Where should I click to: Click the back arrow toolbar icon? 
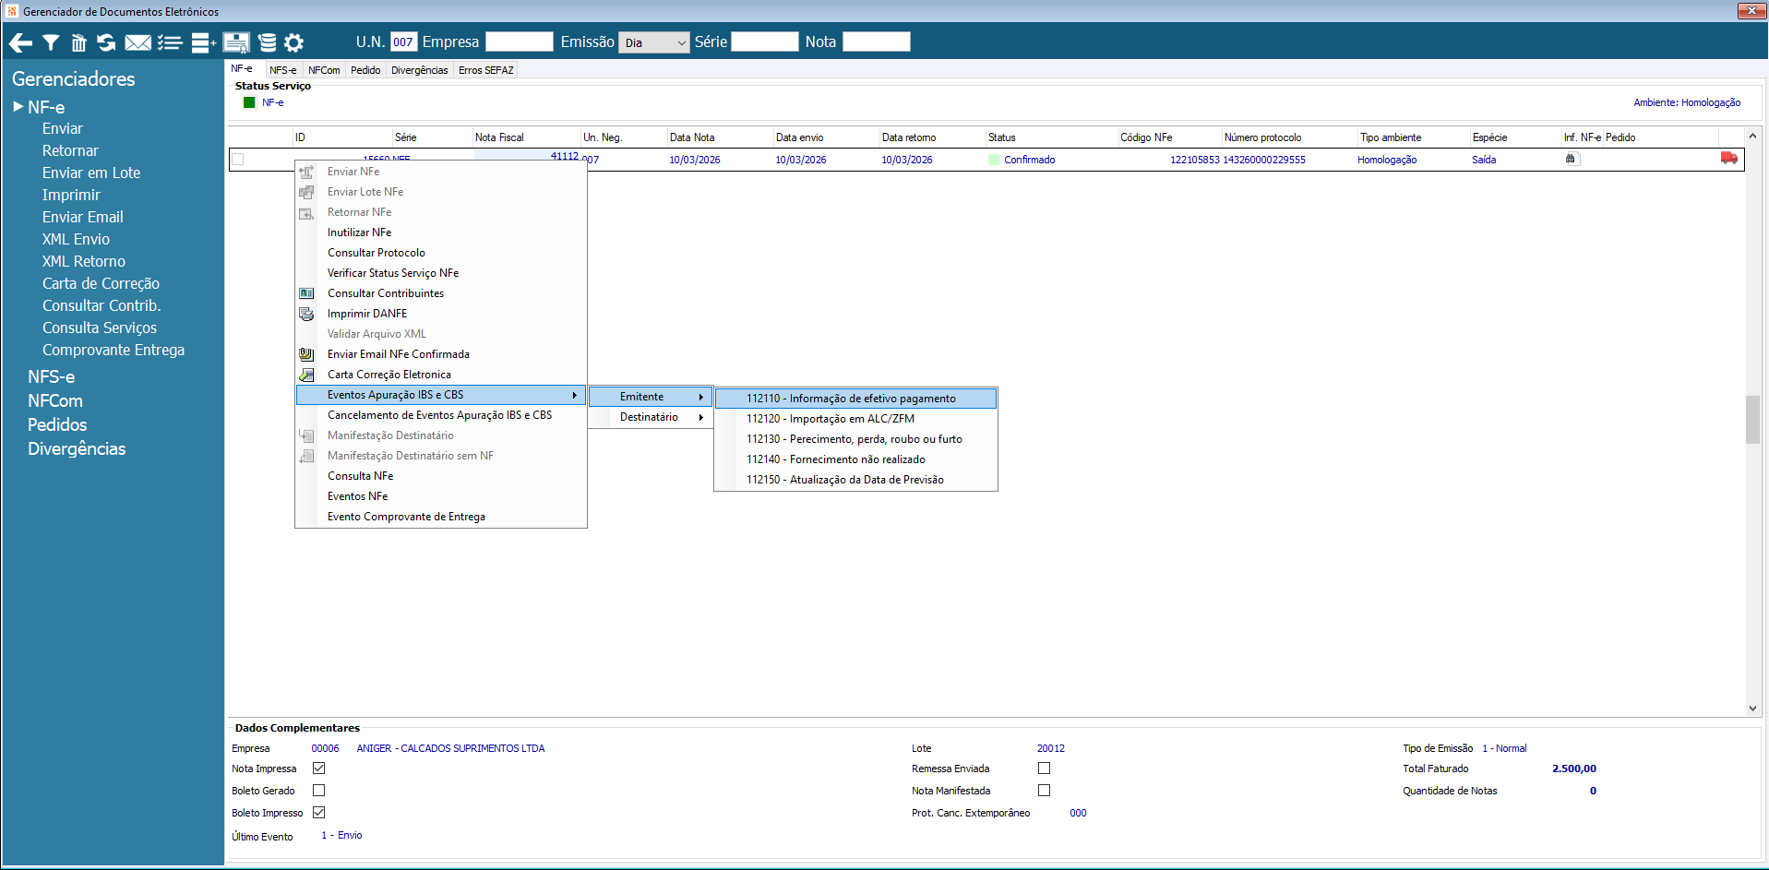[x=20, y=42]
